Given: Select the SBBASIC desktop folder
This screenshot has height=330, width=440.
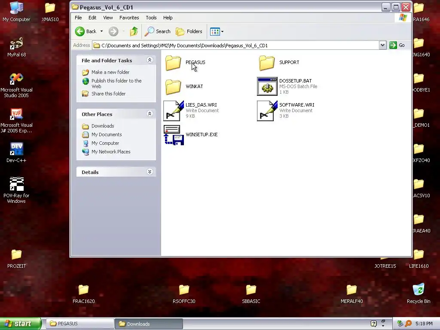Looking at the screenshot, I should click(x=251, y=294).
